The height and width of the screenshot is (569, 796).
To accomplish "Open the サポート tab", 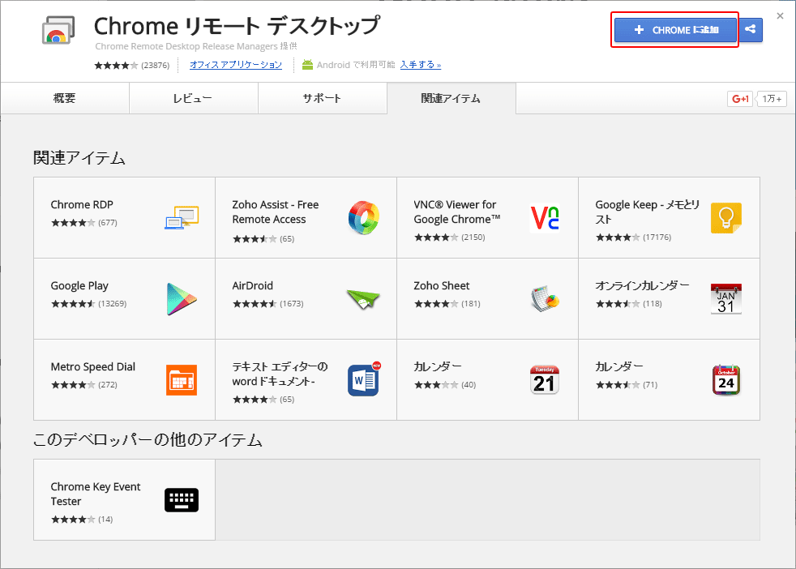I will [323, 98].
